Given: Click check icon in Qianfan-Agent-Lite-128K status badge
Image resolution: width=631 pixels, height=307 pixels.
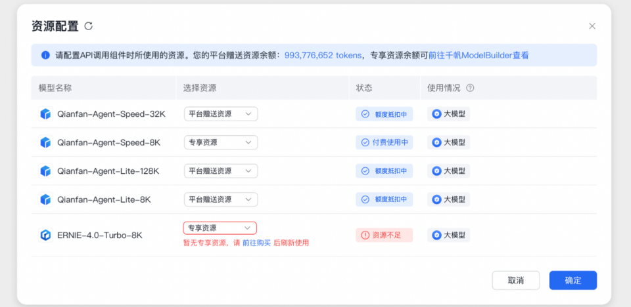Looking at the screenshot, I should click(x=365, y=171).
